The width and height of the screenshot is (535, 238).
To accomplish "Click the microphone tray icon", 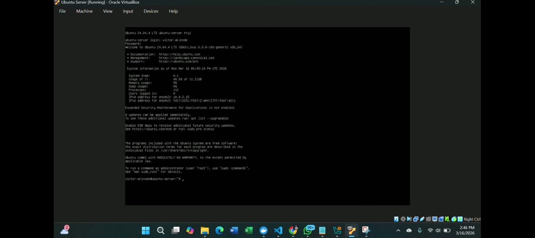I will (420, 230).
